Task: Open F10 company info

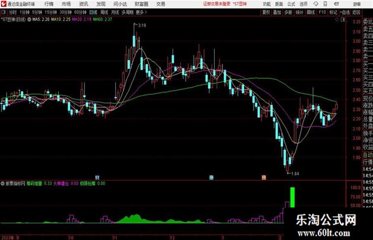Action: click(x=322, y=12)
